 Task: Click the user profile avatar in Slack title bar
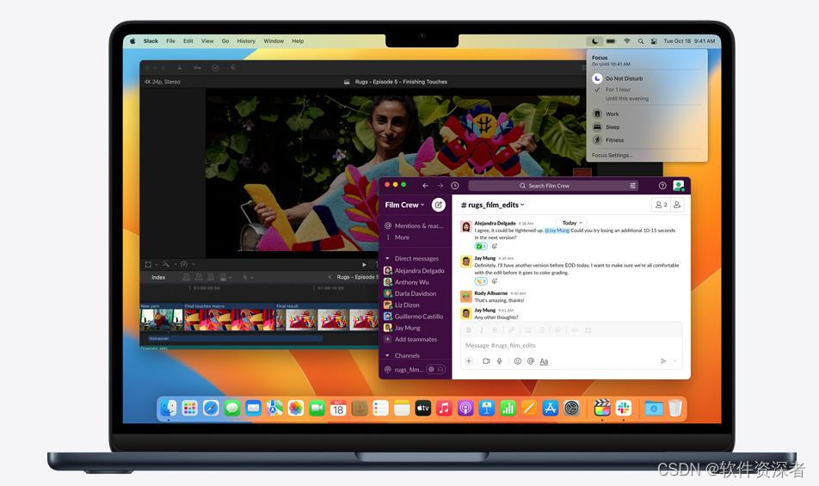pos(679,185)
